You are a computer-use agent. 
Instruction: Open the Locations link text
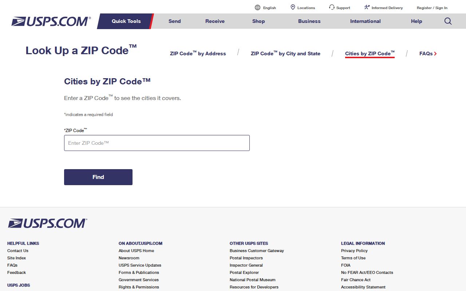[306, 8]
